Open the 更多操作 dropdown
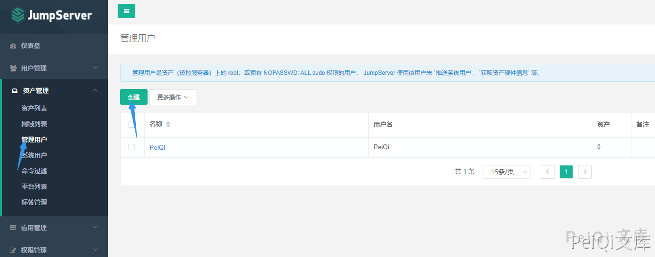This screenshot has width=655, height=257. [173, 97]
